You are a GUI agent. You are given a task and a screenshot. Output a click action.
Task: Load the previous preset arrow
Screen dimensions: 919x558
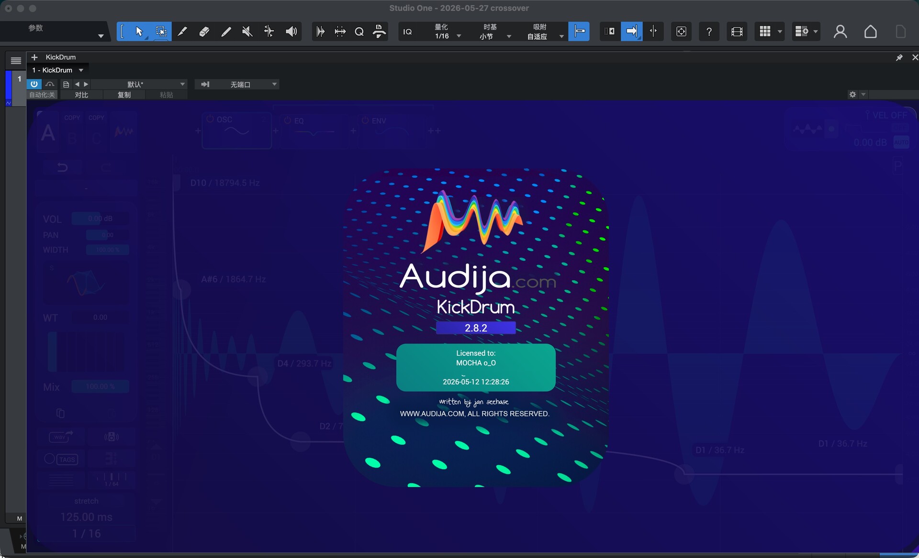[77, 84]
